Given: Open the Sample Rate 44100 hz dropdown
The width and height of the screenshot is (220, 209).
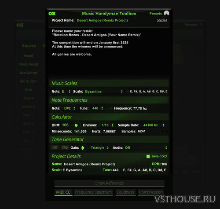Looking at the screenshot, I should click(154, 125).
